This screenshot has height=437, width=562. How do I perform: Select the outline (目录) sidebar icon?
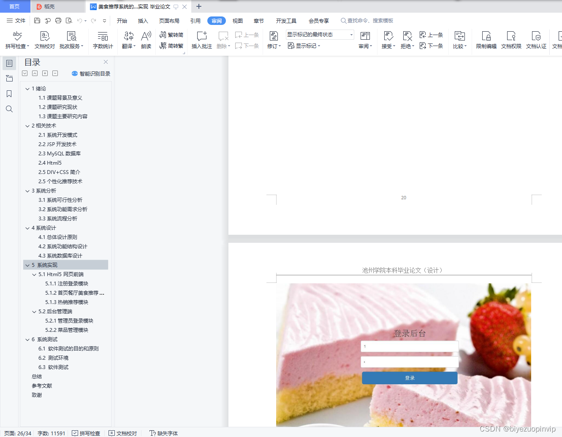9,63
